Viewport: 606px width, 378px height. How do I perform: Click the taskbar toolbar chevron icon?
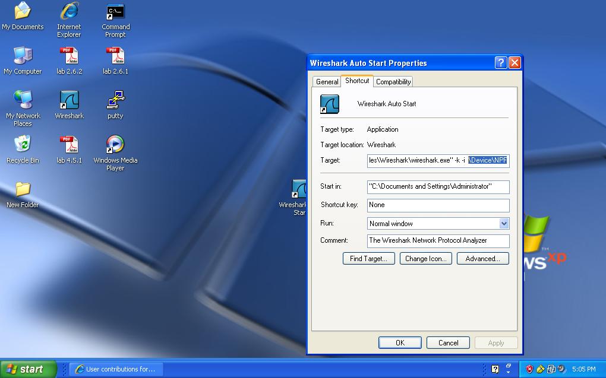tap(508, 369)
